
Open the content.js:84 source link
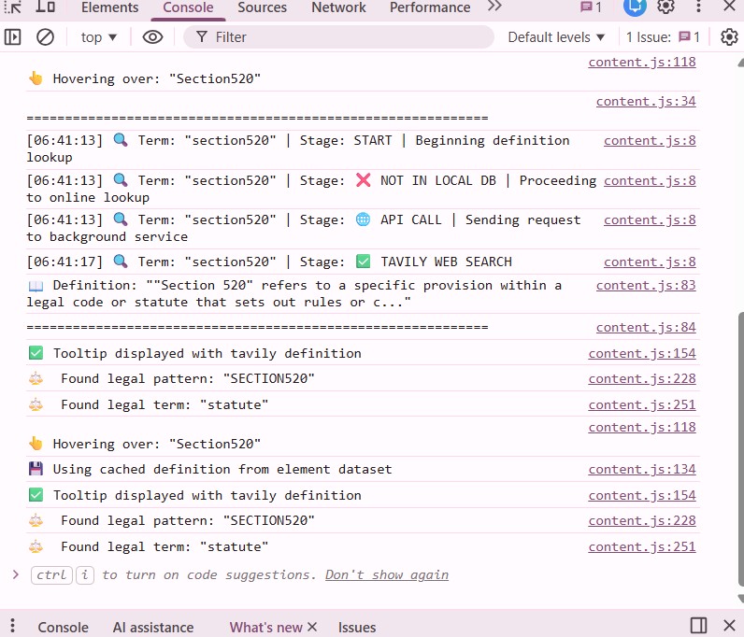coord(646,327)
